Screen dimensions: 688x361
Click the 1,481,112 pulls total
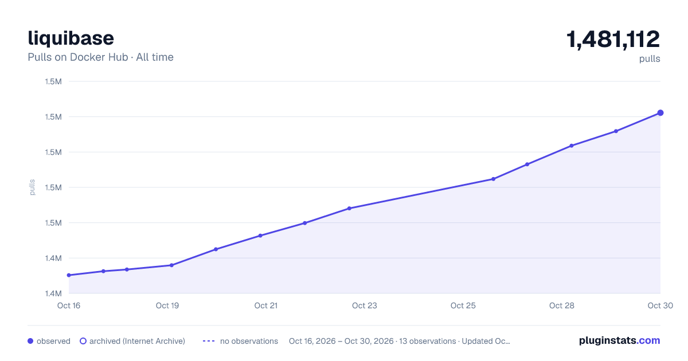click(613, 40)
